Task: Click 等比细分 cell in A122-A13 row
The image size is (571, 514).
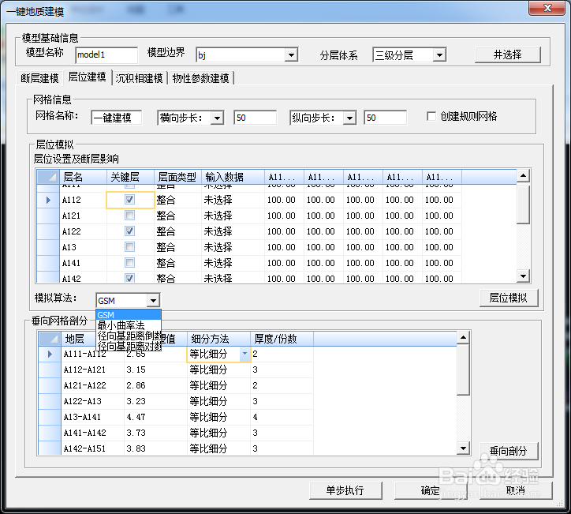Action: point(219,401)
